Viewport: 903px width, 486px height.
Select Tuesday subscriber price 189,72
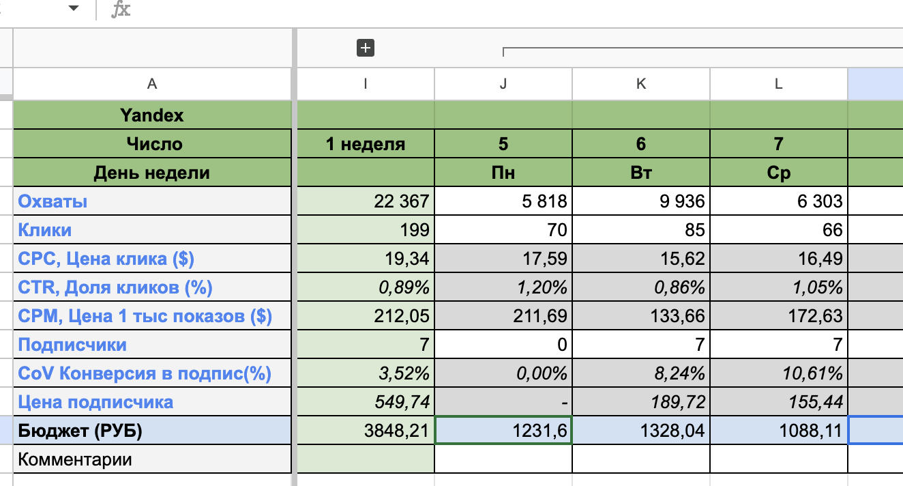pyautogui.click(x=641, y=402)
